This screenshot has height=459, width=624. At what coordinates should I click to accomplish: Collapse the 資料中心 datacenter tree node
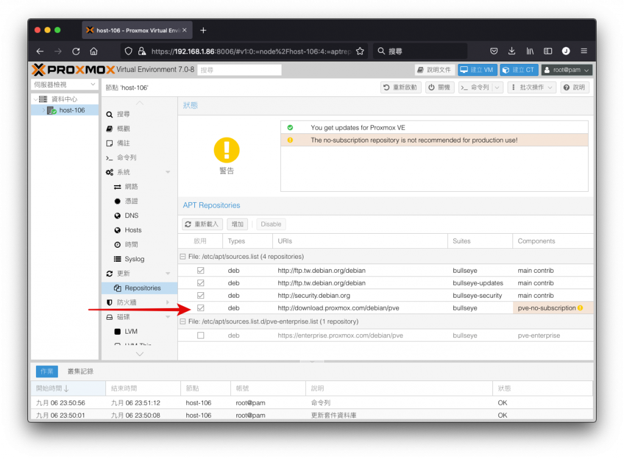coord(36,99)
